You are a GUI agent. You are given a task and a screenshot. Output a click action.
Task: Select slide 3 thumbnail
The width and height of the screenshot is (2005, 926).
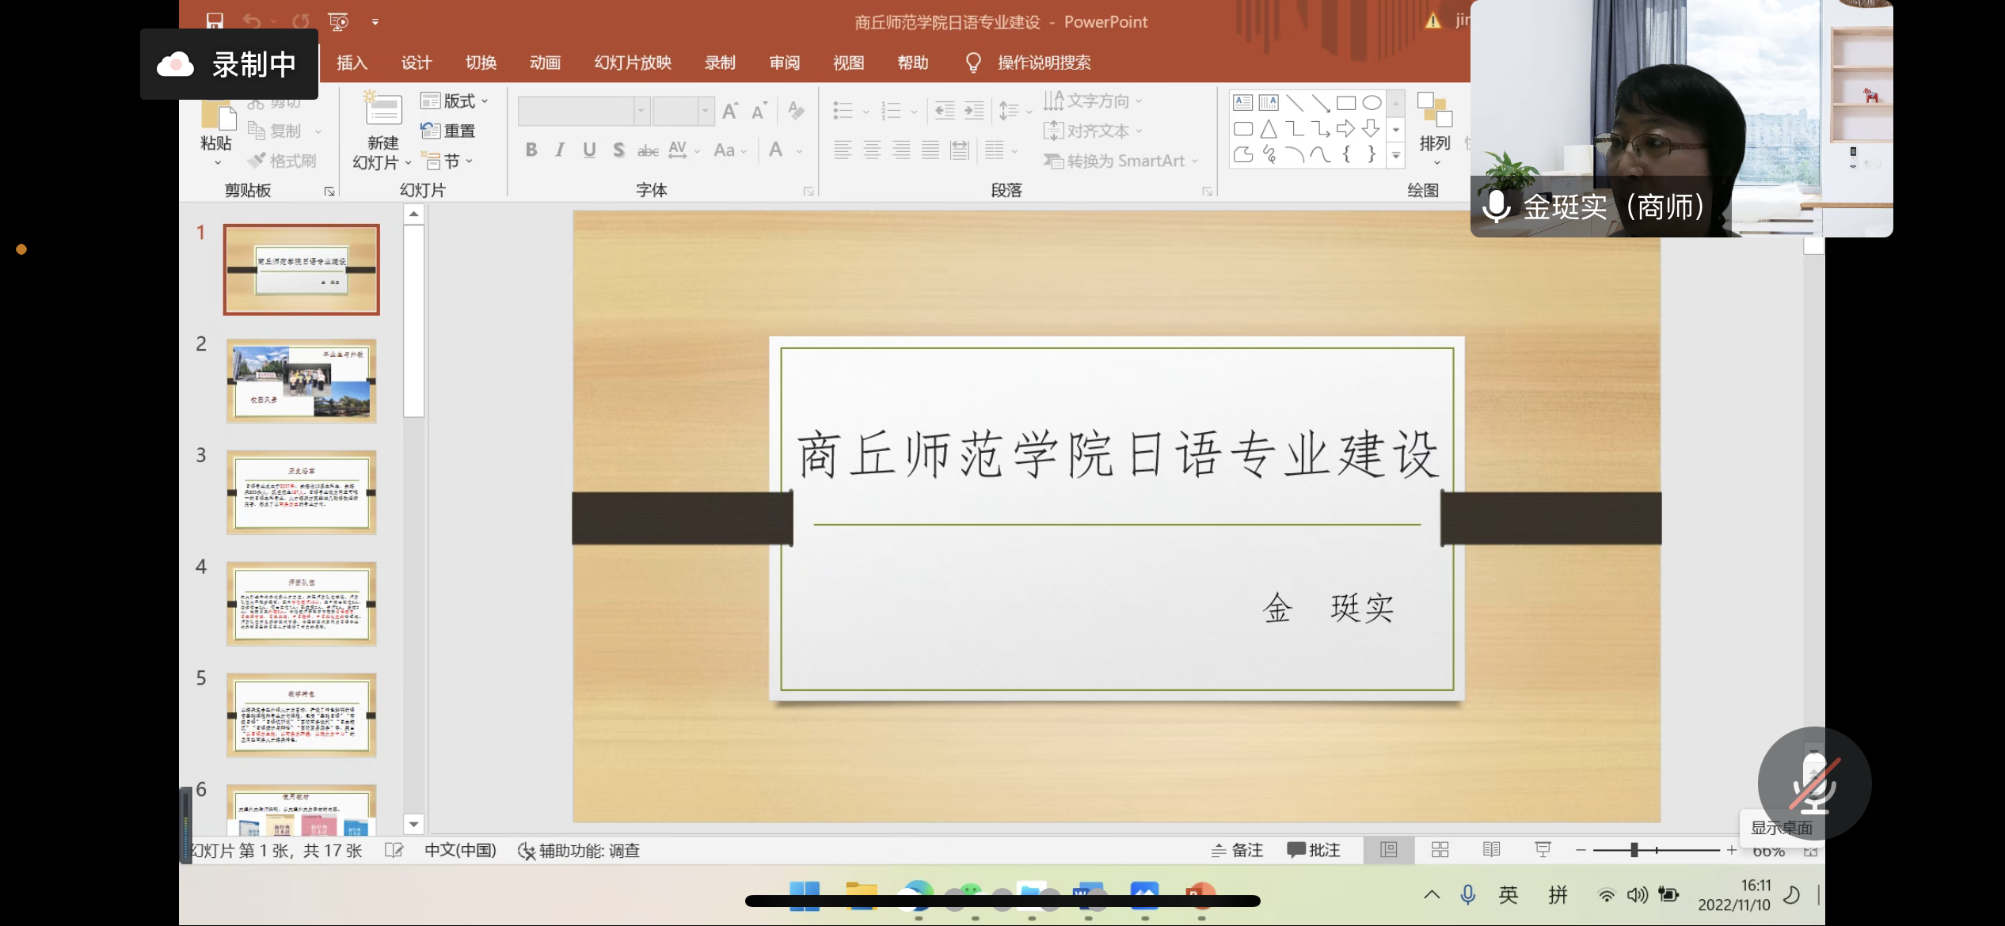pos(301,492)
